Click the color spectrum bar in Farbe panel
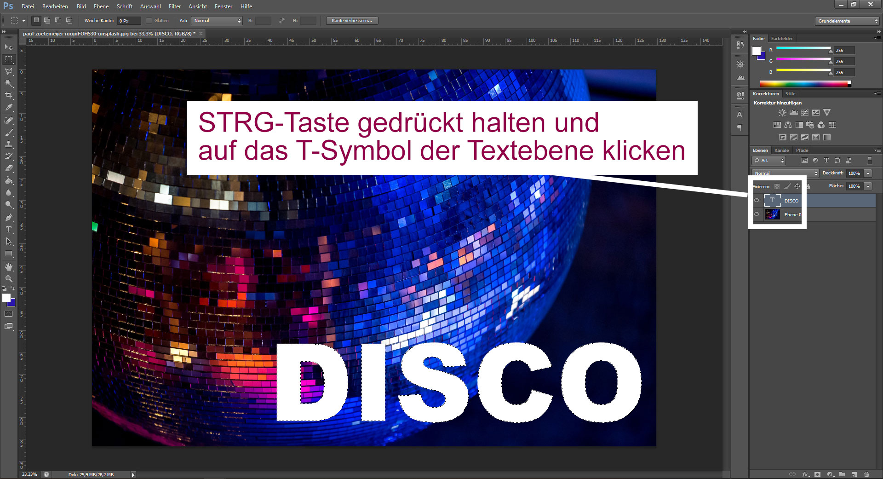 click(x=804, y=84)
